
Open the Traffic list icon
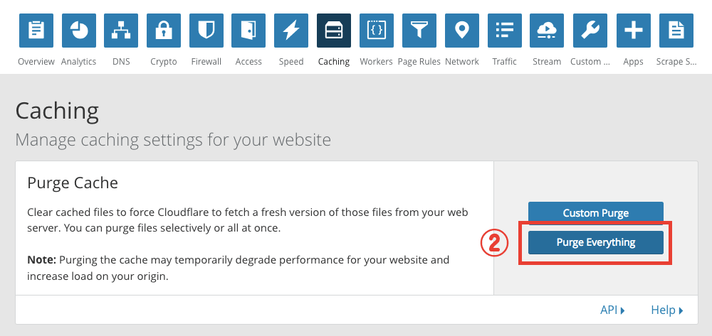[505, 31]
